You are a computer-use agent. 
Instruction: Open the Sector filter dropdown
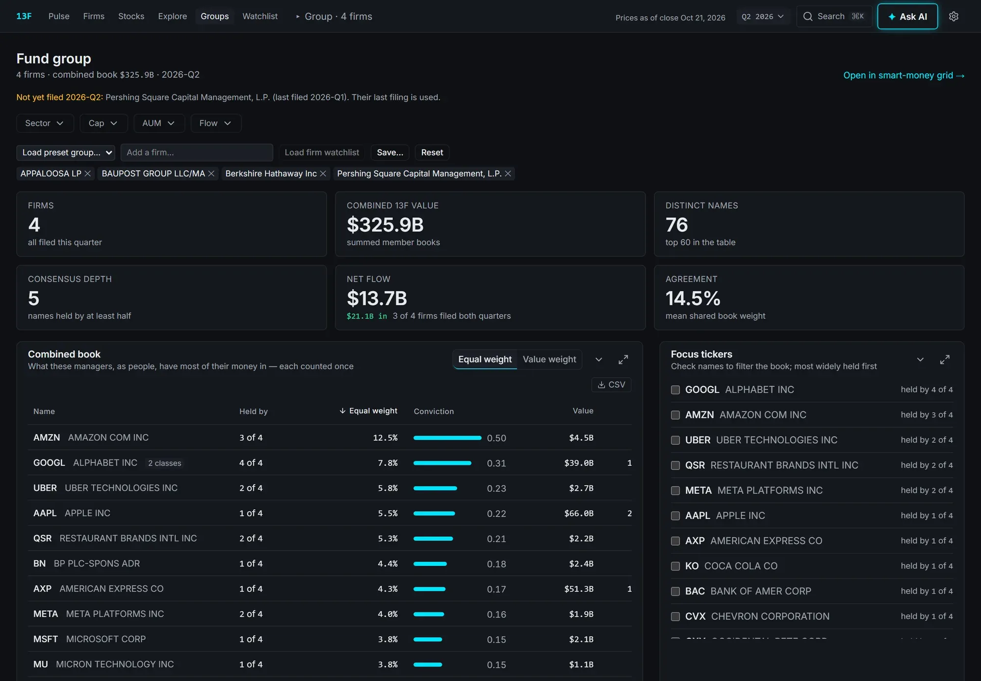click(45, 123)
